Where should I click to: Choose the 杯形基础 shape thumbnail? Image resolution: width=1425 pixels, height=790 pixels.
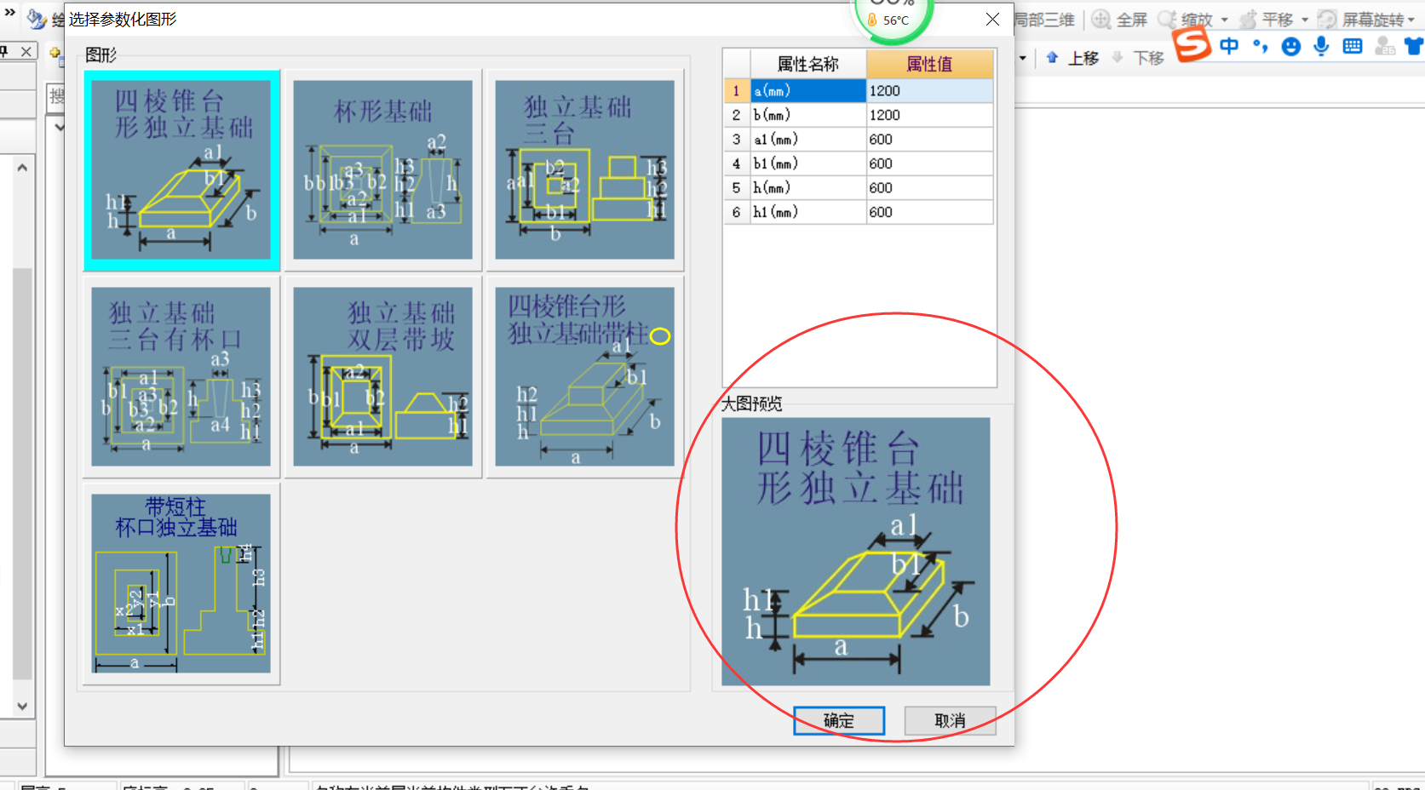tap(382, 170)
